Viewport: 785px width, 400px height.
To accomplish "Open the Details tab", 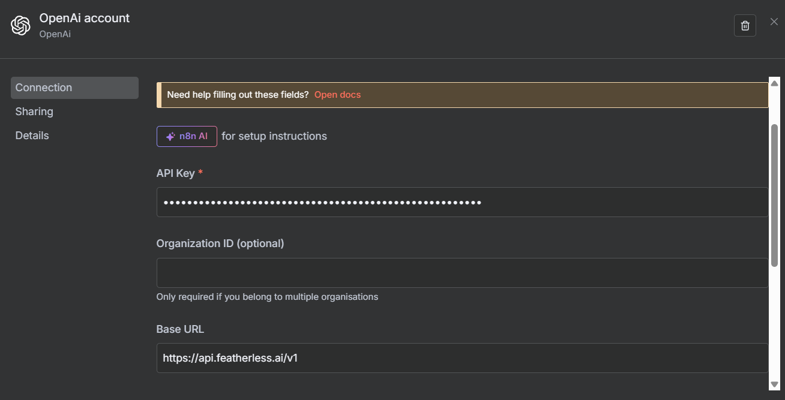I will point(32,136).
